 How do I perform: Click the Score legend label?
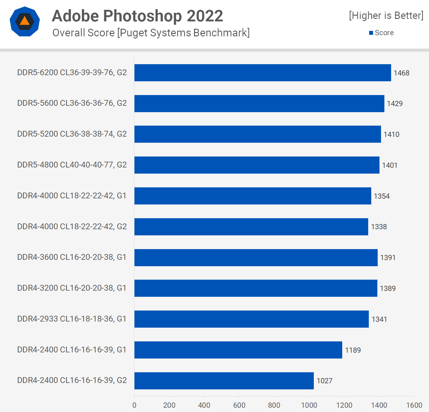(x=384, y=33)
